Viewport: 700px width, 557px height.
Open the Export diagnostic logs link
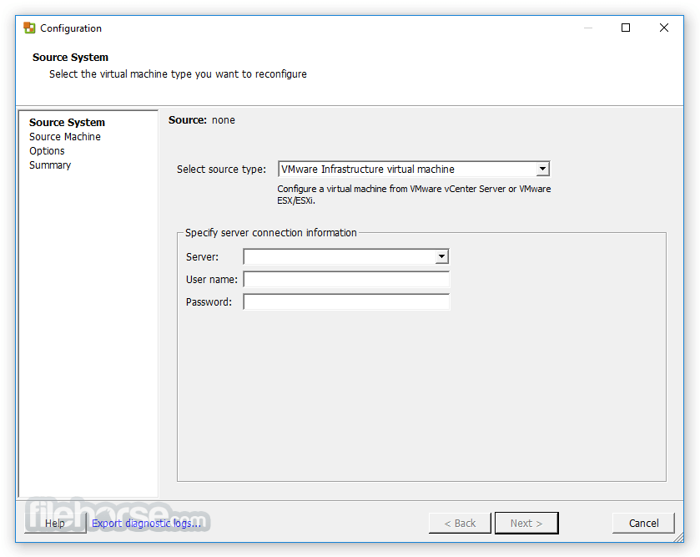147,523
